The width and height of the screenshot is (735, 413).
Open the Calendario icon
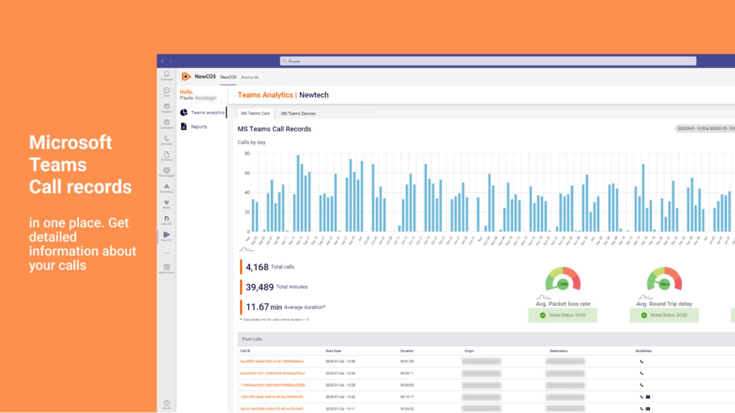[x=167, y=124]
